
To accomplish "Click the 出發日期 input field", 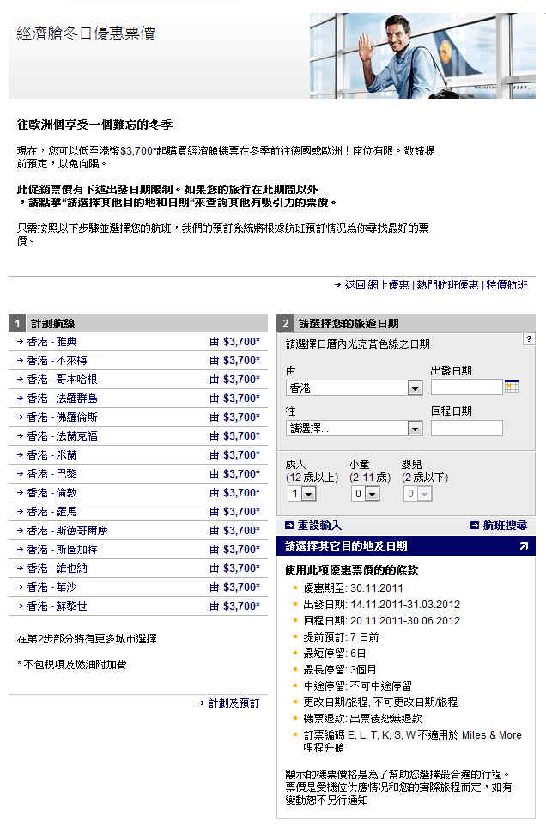I will click(x=466, y=387).
